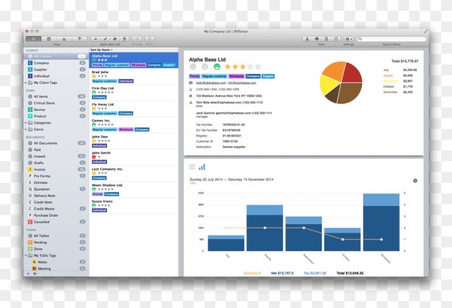452x308 pixels.
Task: Expand the Categories tree item
Action: pos(26,123)
